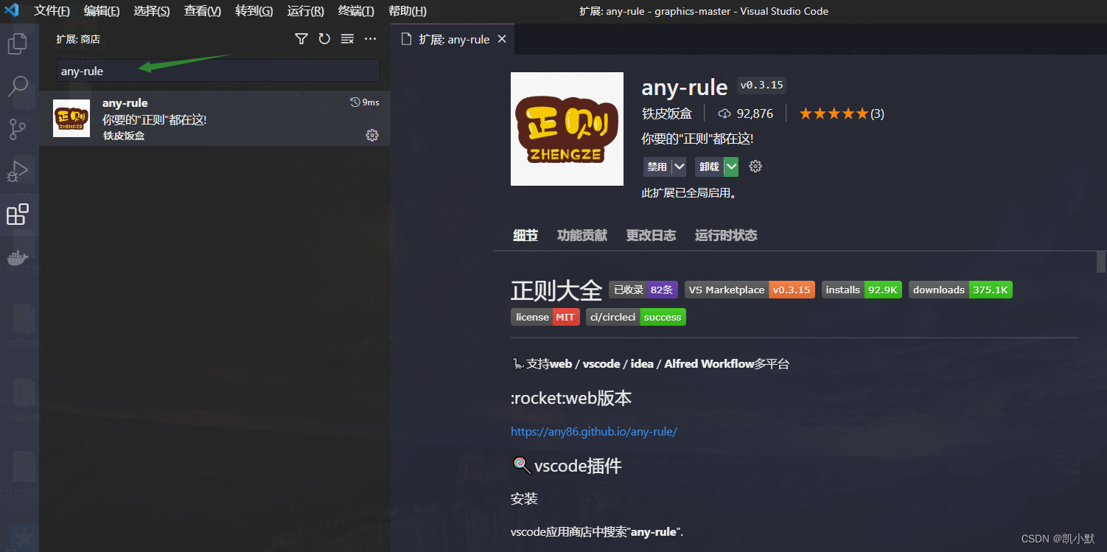The image size is (1107, 552).
Task: Click the any-rule list item logo
Action: (x=71, y=118)
